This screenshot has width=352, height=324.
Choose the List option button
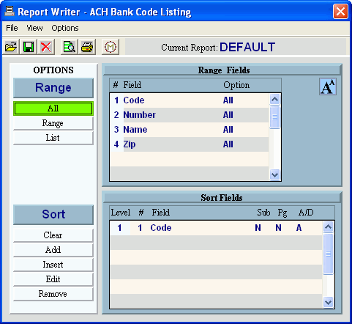coord(53,138)
